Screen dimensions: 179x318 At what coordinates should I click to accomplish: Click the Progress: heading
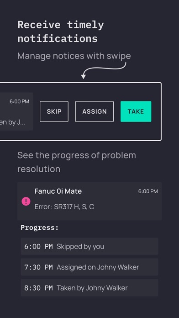(40, 228)
